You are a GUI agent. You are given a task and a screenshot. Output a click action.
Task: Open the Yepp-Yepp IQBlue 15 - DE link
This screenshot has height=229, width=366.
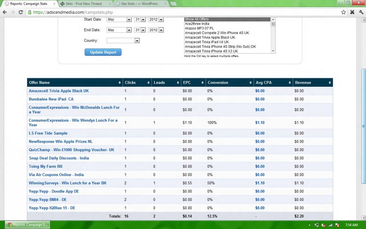(x=52, y=208)
